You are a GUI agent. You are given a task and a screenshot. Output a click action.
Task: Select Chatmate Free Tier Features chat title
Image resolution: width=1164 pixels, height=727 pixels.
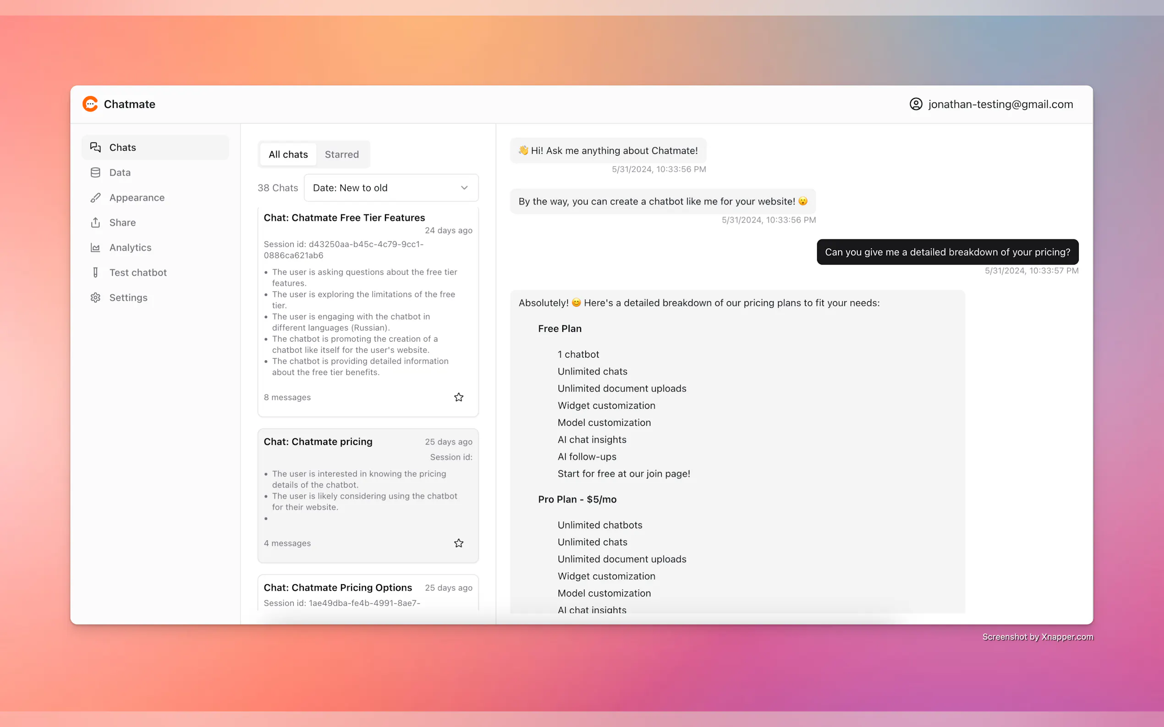pyautogui.click(x=344, y=218)
